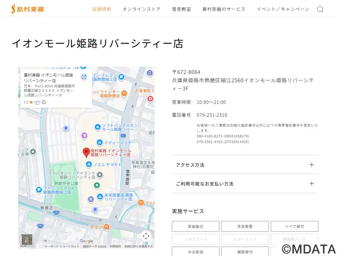The width and height of the screenshot is (341, 256).
Task: Click the red hospital cross marker
Action: click(x=150, y=99)
